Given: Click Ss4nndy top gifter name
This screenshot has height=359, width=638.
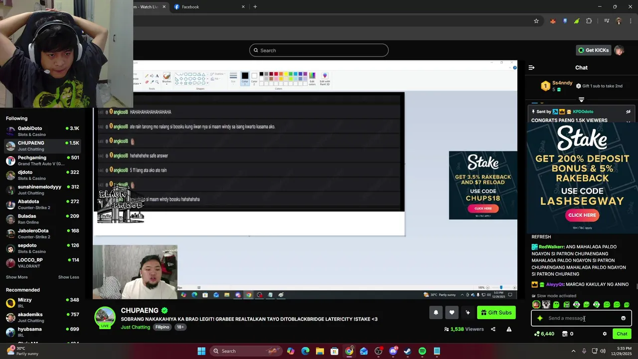Looking at the screenshot, I should click(562, 83).
